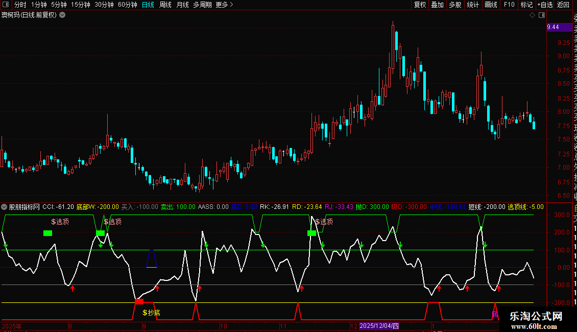Click the 叠加 overlay button
This screenshot has height=332, width=577.
pos(437,5)
